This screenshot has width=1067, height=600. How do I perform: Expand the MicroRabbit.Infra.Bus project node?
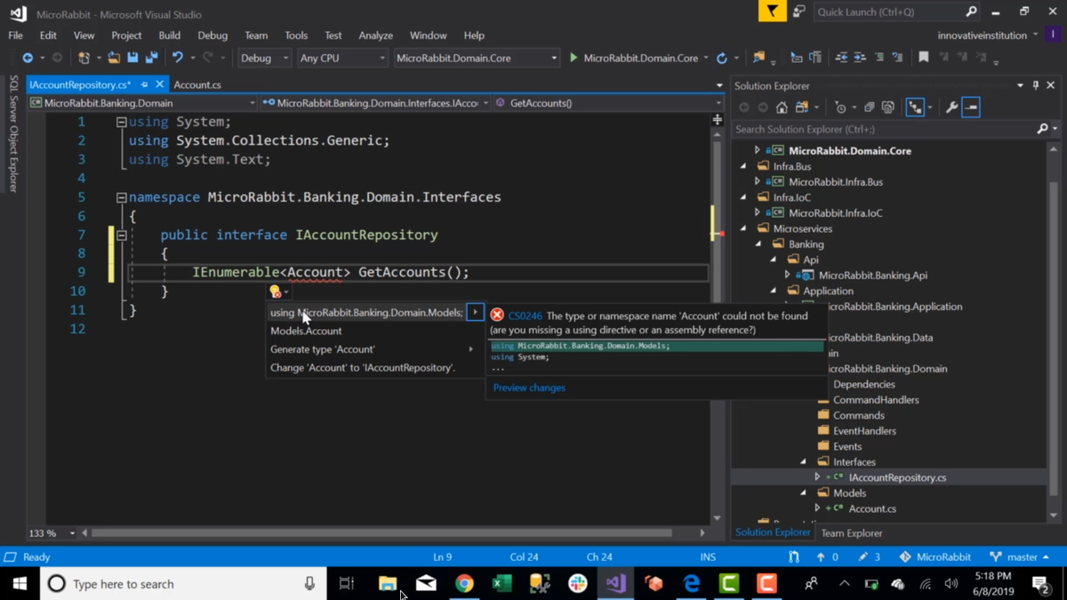[x=758, y=182]
